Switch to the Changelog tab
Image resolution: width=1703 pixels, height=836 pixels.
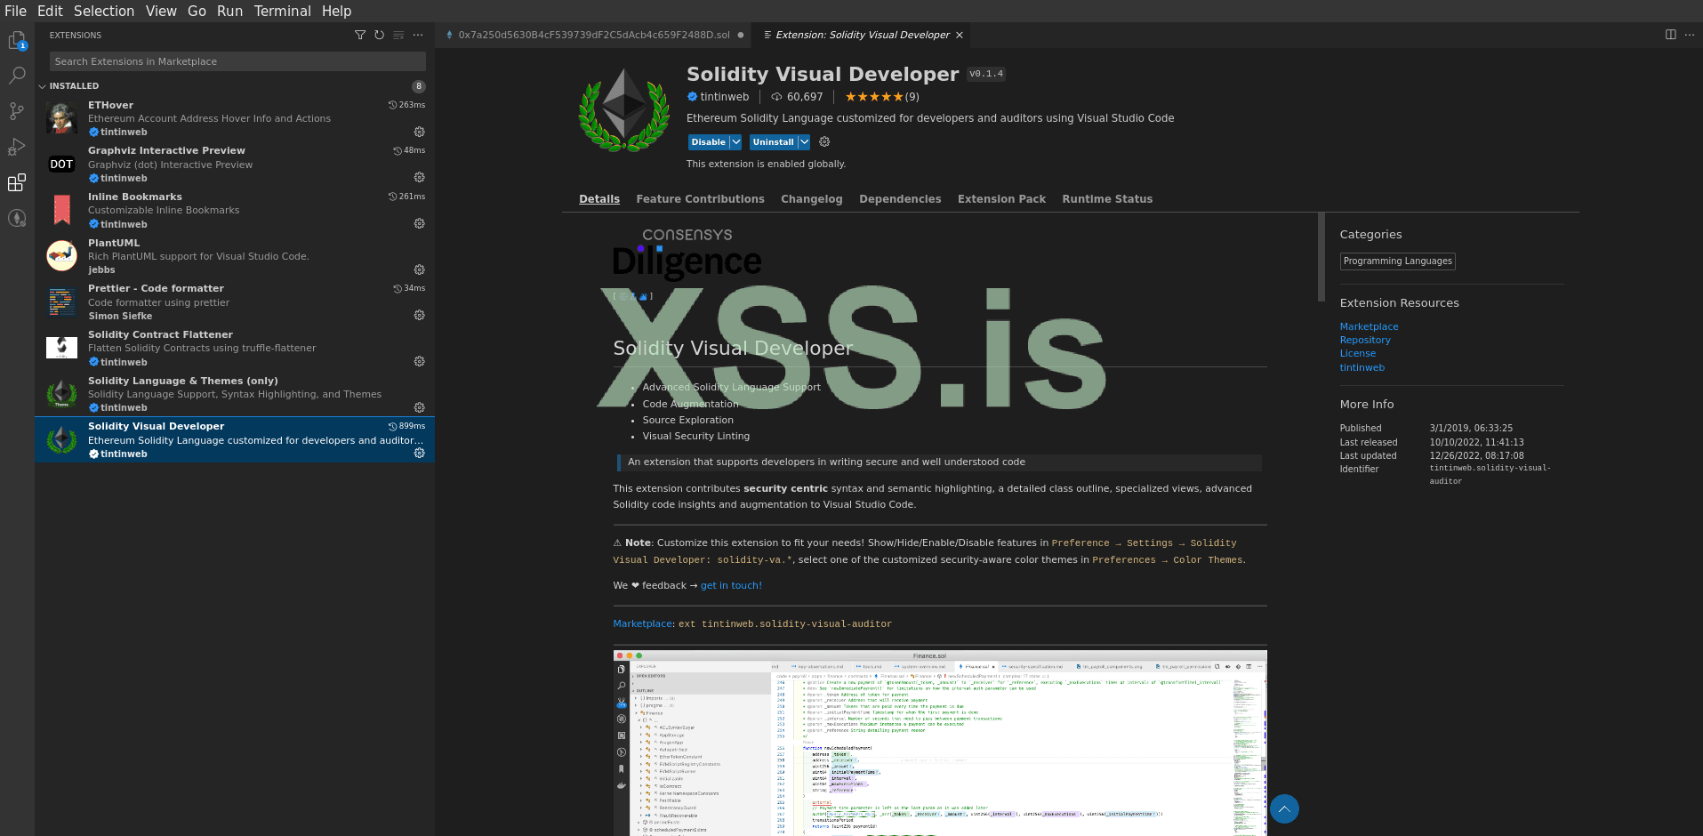tap(811, 199)
